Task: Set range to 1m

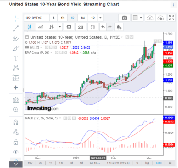Action: point(61,163)
